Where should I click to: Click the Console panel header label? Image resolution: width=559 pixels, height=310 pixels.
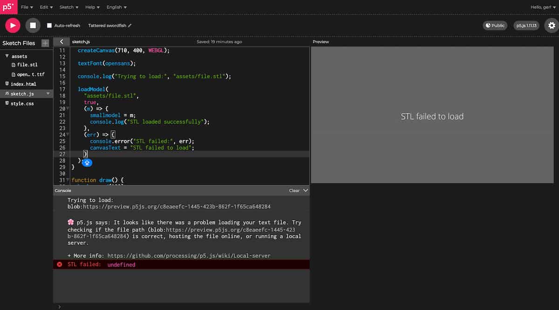tap(63, 191)
